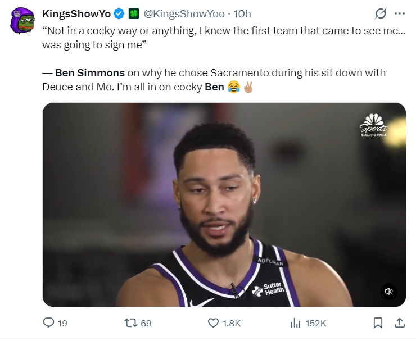Image resolution: width=416 pixels, height=341 pixels.
Task: Open the reply comment icon
Action: (x=48, y=322)
